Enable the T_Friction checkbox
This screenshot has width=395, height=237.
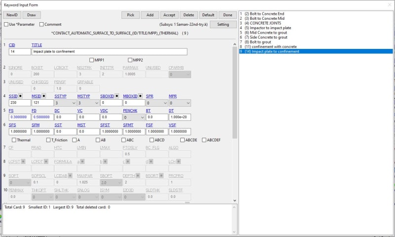click(x=48, y=140)
